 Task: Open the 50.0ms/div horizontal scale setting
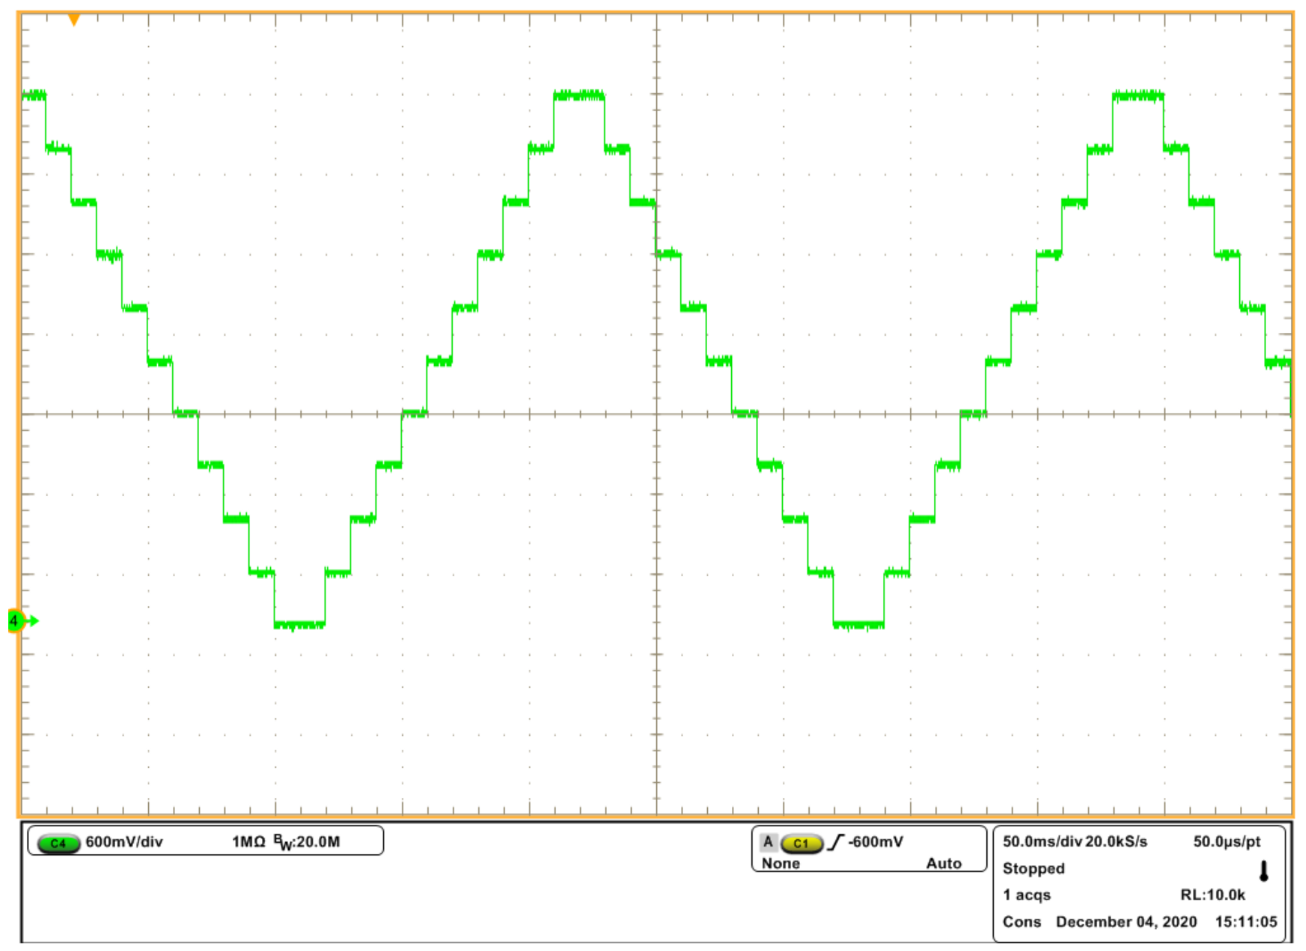pyautogui.click(x=1042, y=841)
